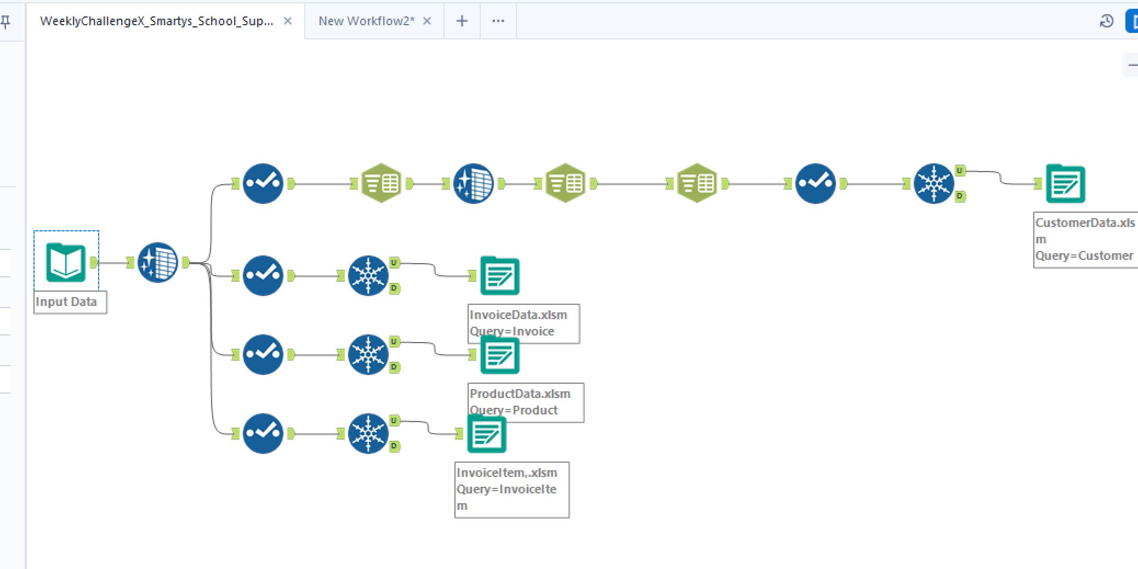Switch to WeeklyChallengeX Smartys School tab
The width and height of the screenshot is (1138, 569).
tap(157, 21)
